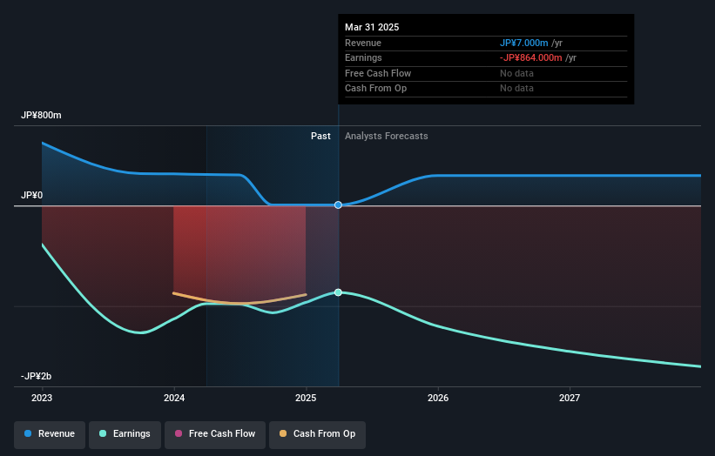
Task: Click the 2024 x-axis label
Action: click(174, 399)
